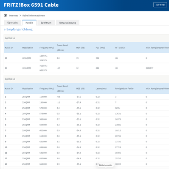This screenshot has width=169, height=169.
Task: Click channel ID 33 cell
Action: point(6,58)
